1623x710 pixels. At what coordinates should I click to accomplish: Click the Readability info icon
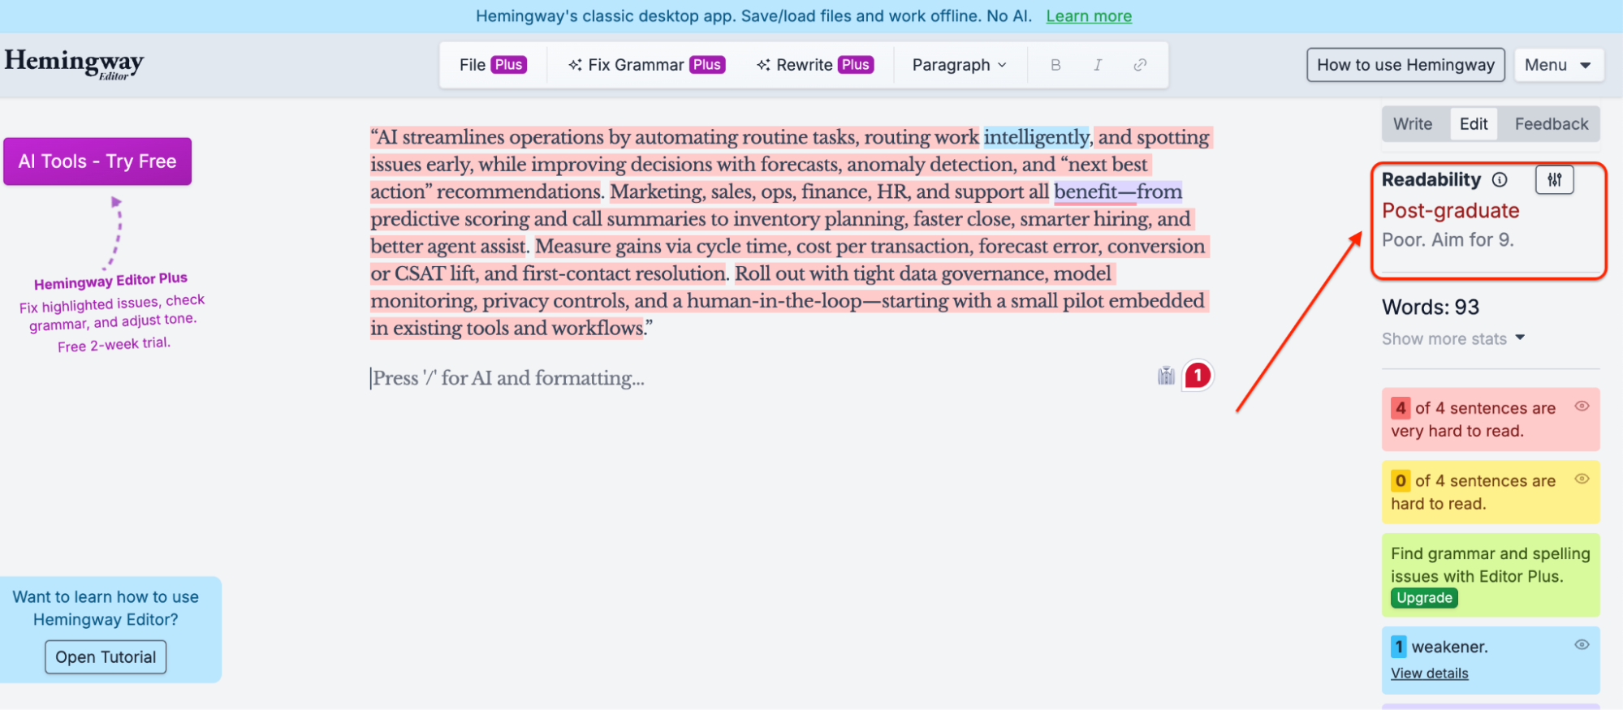pos(1500,180)
